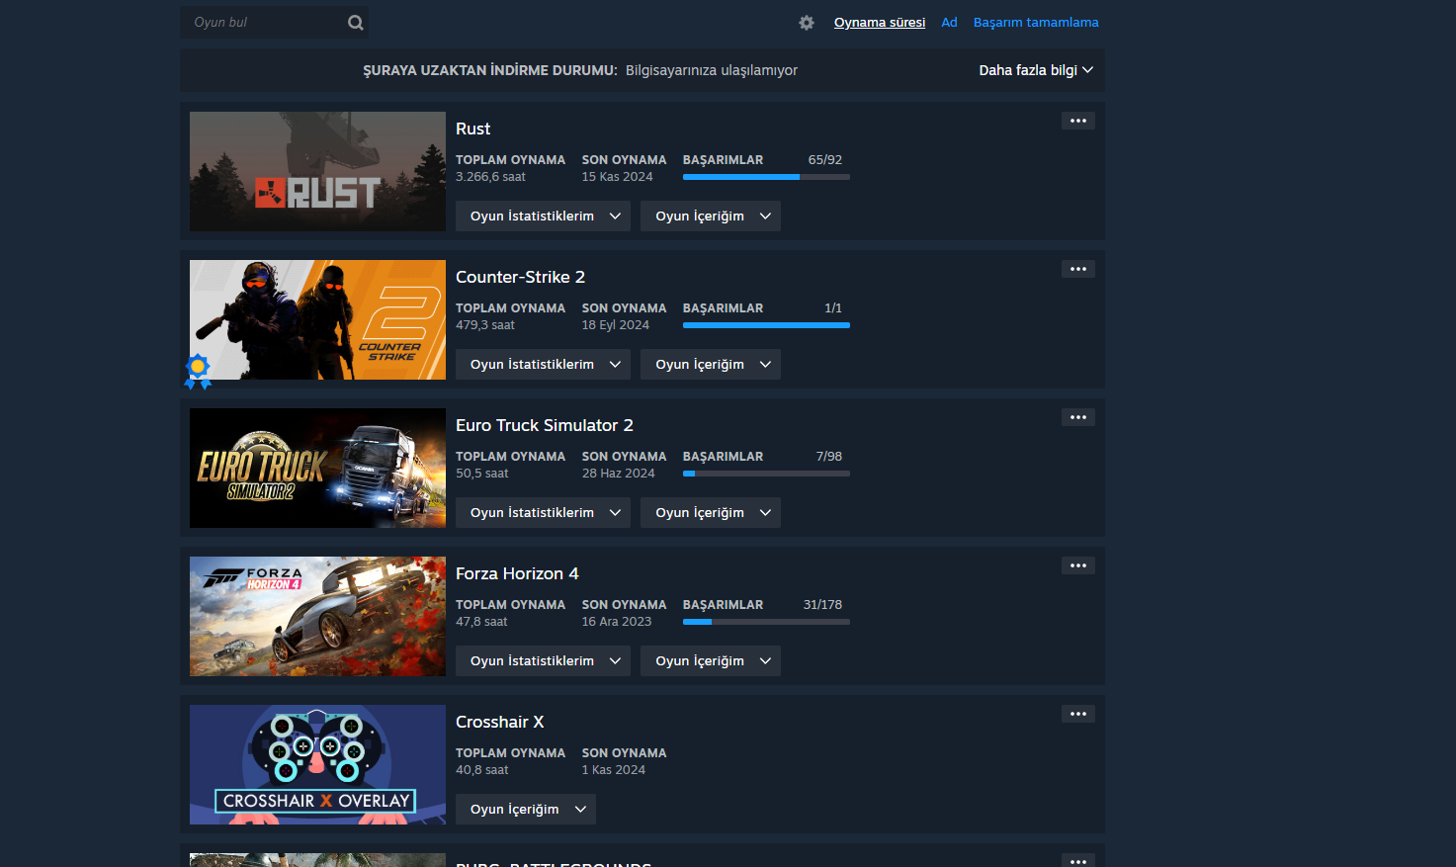Viewport: 1456px width, 867px height.
Task: Open the Rust game title link
Action: 472,129
